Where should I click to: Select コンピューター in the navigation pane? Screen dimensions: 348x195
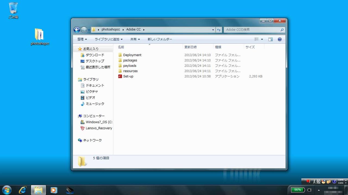94,116
